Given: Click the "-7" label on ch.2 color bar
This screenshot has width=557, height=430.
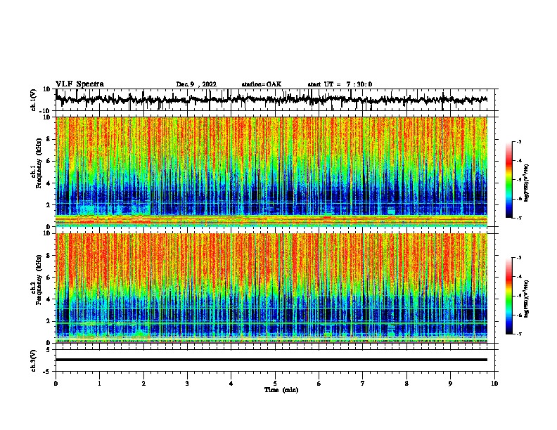Looking at the screenshot, I should pos(518,334).
